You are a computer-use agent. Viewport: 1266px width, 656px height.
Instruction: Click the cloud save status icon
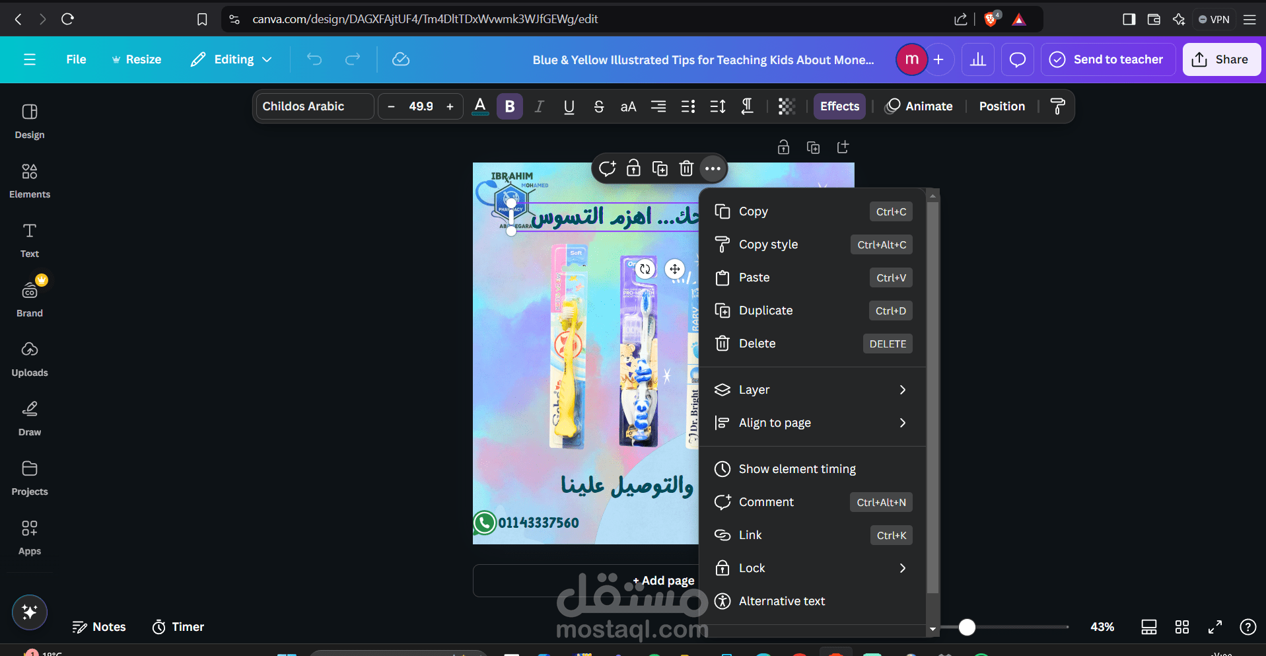tap(401, 59)
